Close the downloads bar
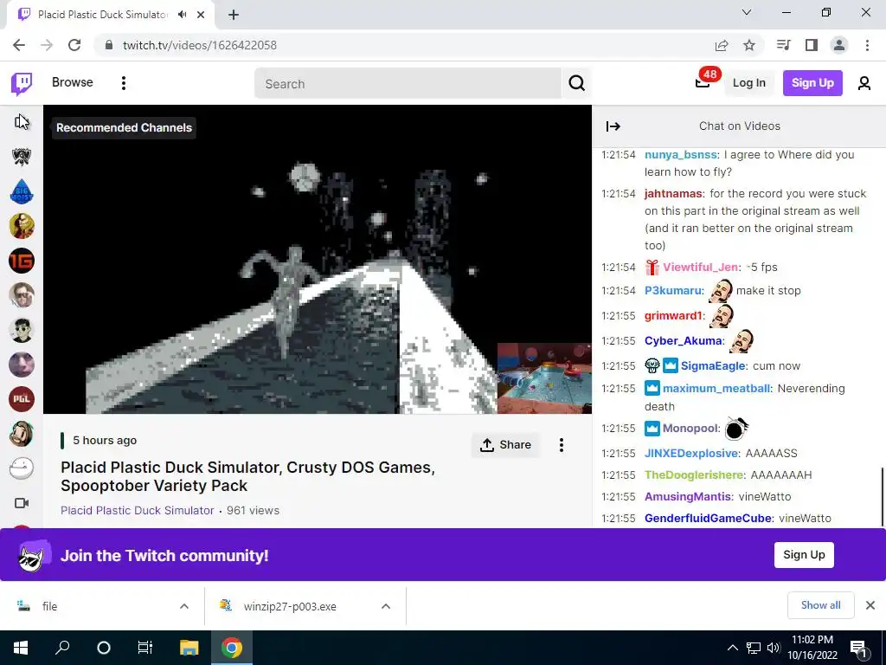 [x=870, y=605]
